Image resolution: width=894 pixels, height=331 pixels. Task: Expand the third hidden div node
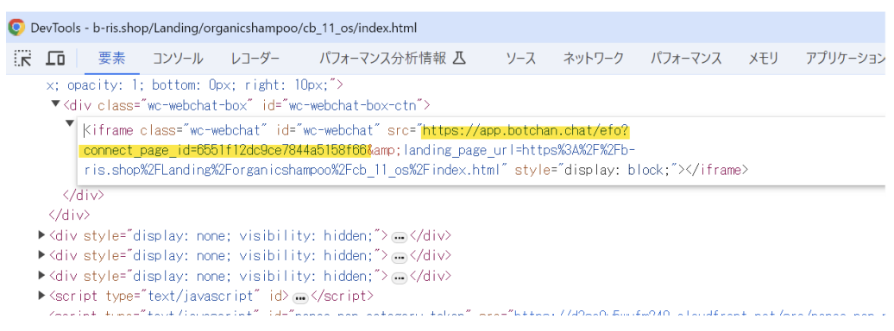(x=41, y=275)
